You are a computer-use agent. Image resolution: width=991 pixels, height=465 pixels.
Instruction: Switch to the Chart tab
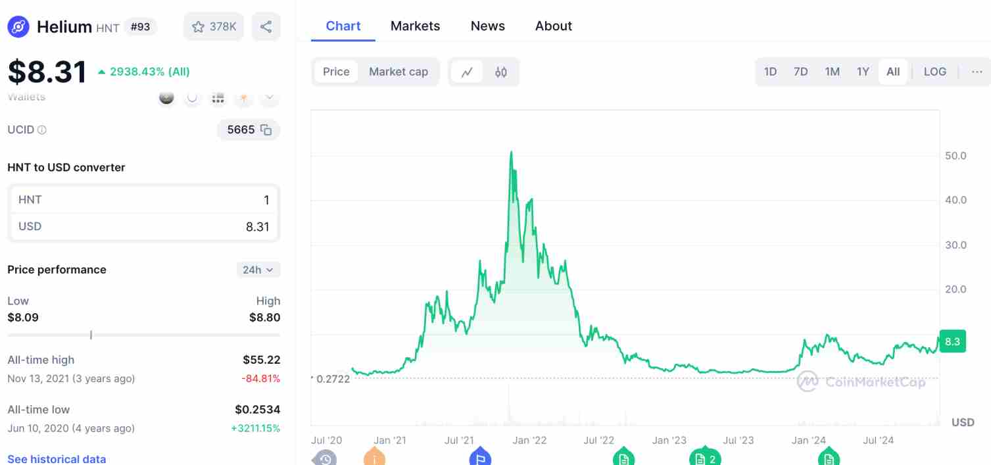coord(343,26)
